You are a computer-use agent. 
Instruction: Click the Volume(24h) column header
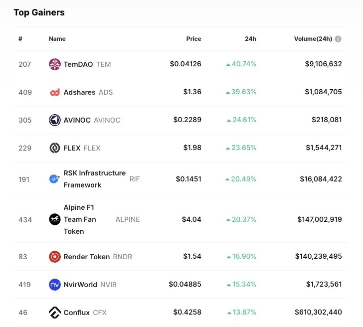(x=313, y=39)
